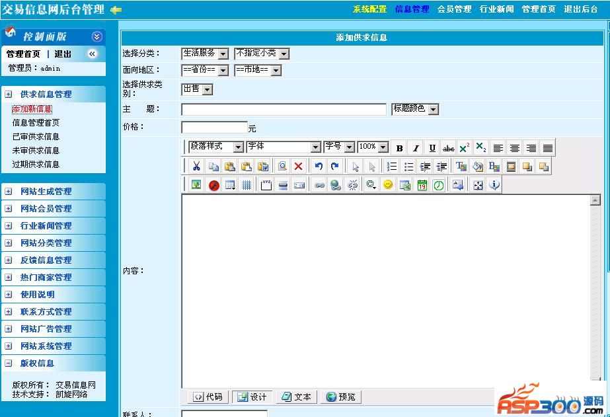The width and height of the screenshot is (610, 417).
Task: Open 系统配置 top menu
Action: 369,9
